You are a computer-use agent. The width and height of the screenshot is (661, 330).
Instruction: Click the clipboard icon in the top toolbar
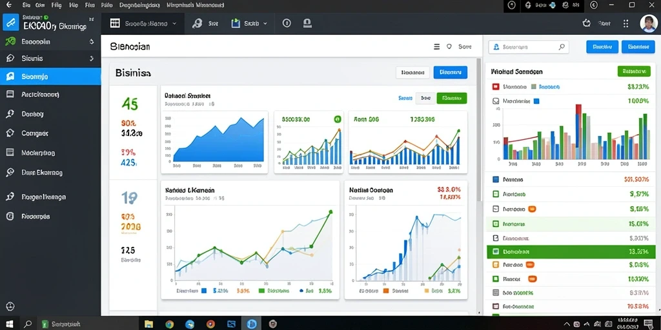[236, 24]
